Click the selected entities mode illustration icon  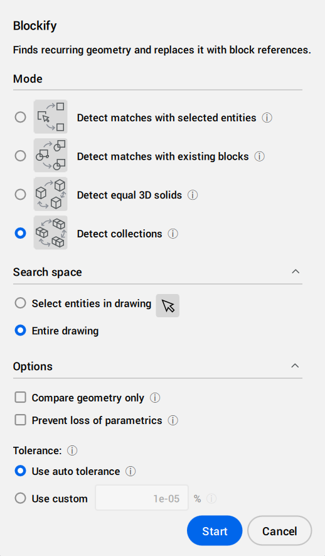[51, 117]
